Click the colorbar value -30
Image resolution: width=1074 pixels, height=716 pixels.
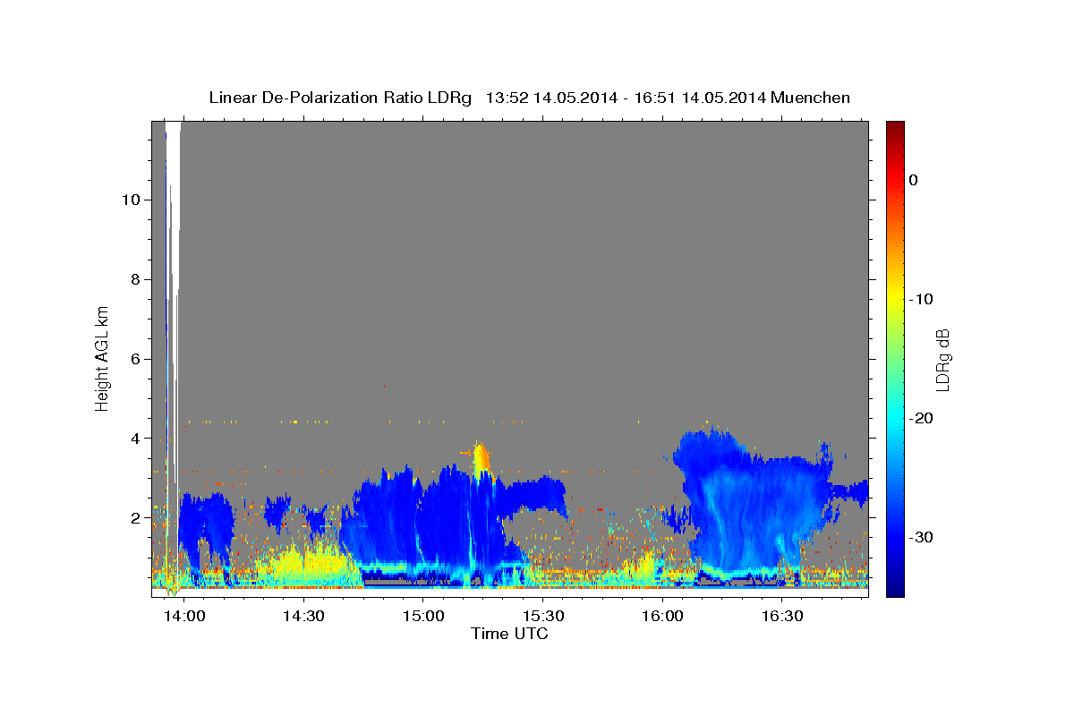pos(922,537)
